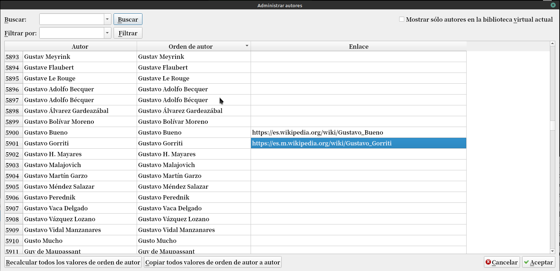Focus the Buscar text input field
560x271 pixels.
click(72, 19)
